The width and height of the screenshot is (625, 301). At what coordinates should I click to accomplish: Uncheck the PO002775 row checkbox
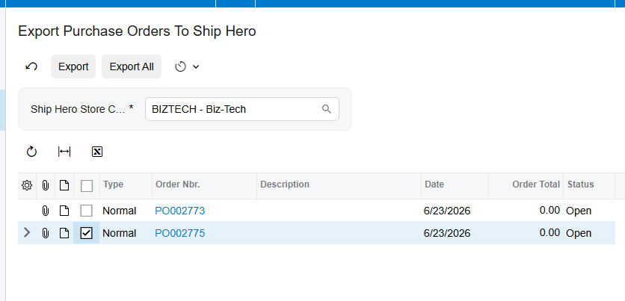pyautogui.click(x=87, y=233)
